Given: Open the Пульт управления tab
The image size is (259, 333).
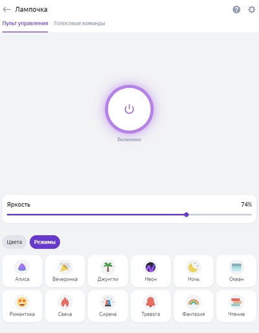Looking at the screenshot, I should pos(25,23).
